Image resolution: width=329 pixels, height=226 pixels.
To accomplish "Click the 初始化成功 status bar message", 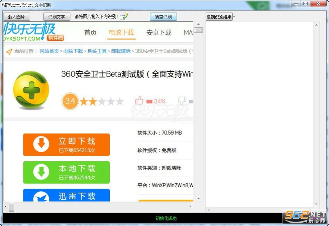I will tap(166, 218).
